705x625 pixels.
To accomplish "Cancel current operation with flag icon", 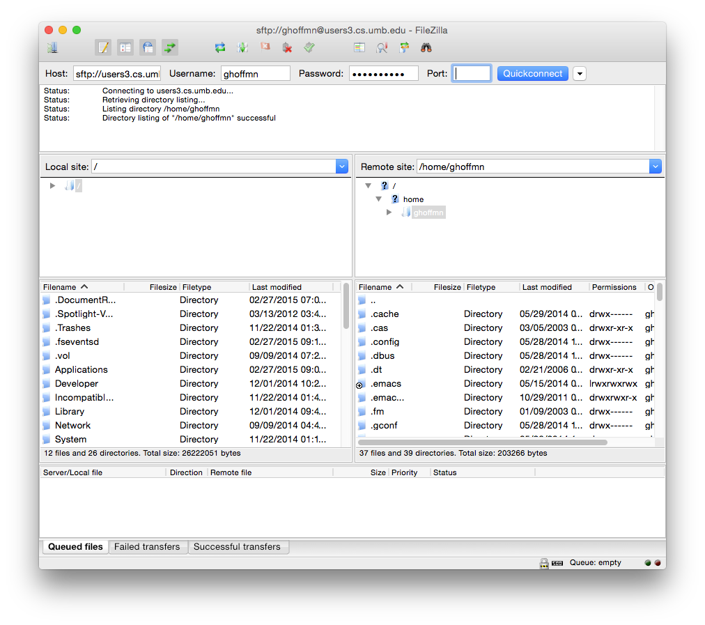I will coord(265,47).
